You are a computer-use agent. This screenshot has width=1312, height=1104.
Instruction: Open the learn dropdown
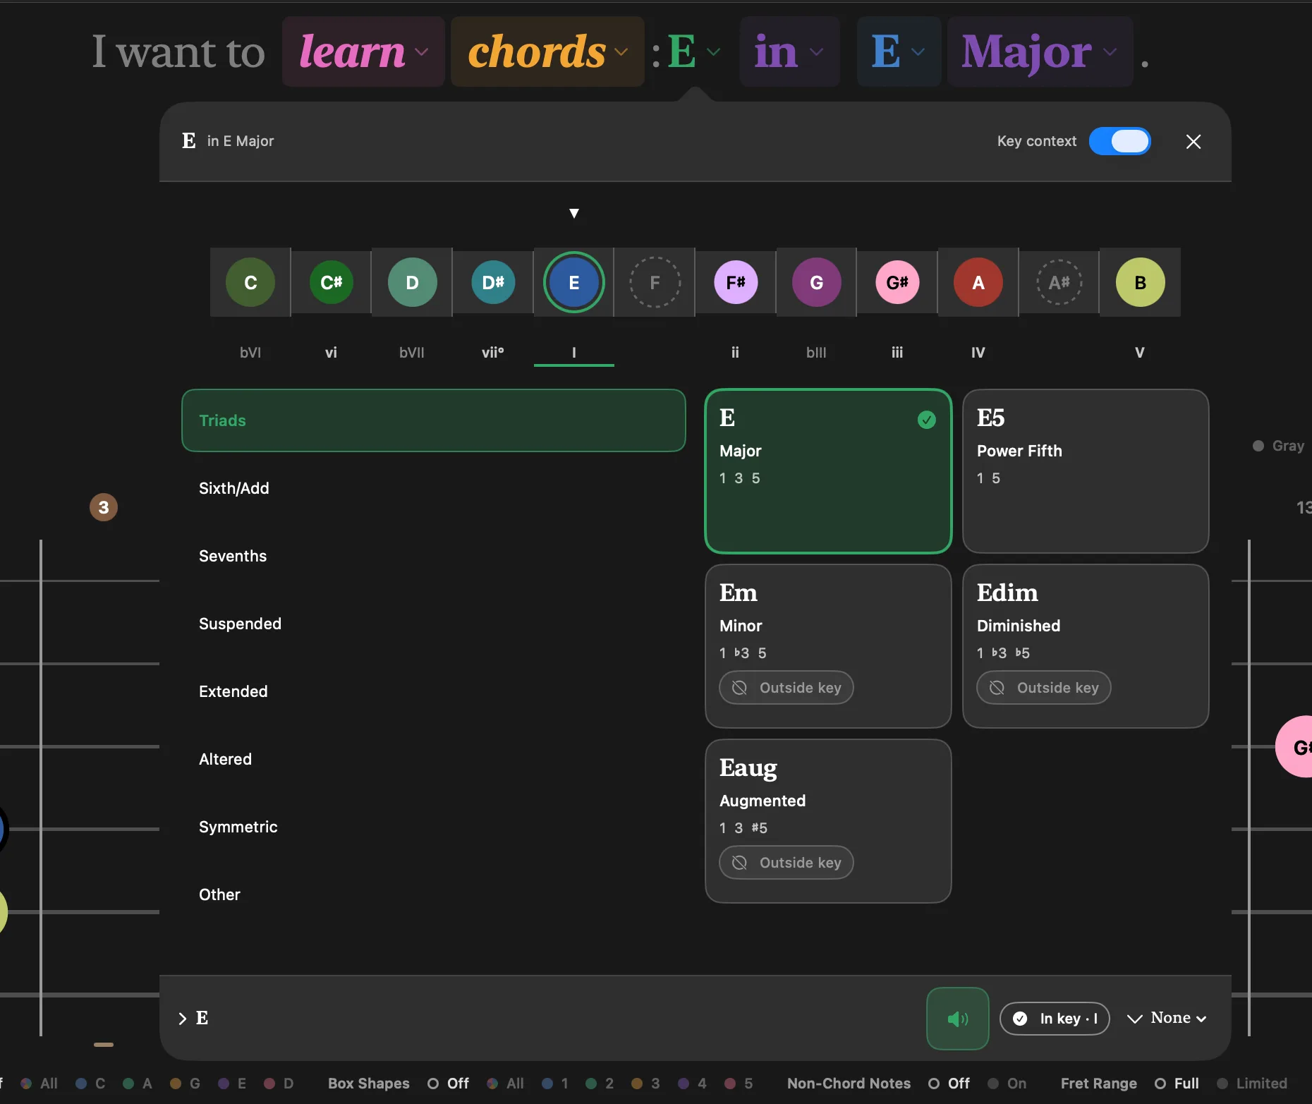[x=363, y=51]
